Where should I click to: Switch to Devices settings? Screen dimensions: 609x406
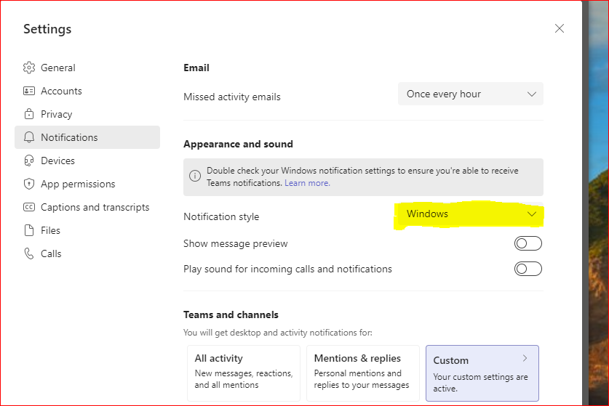click(87, 161)
